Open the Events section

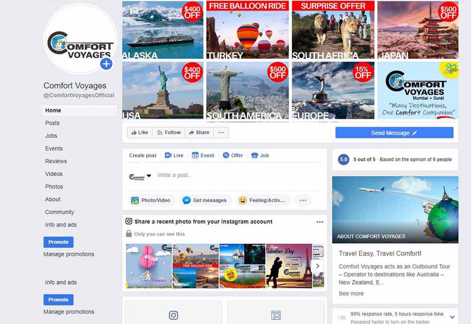(x=54, y=148)
